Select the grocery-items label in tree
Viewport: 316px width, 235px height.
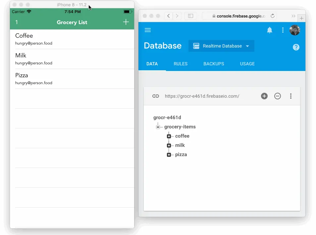(180, 127)
